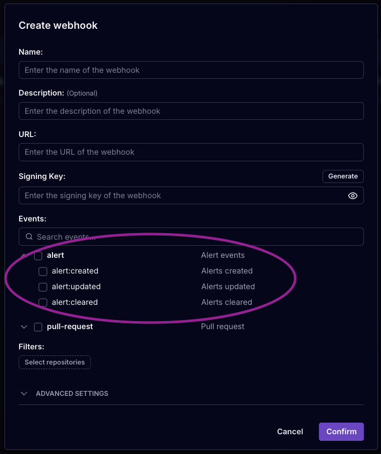Open the Select repositories filter
Image resolution: width=381 pixels, height=454 pixels.
pyautogui.click(x=55, y=362)
